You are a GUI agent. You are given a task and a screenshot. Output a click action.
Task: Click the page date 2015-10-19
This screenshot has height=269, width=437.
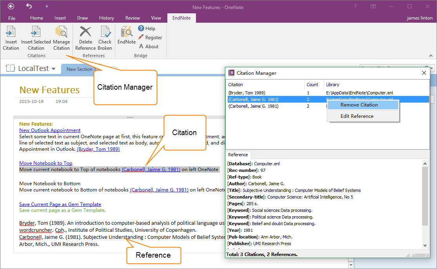click(x=31, y=101)
